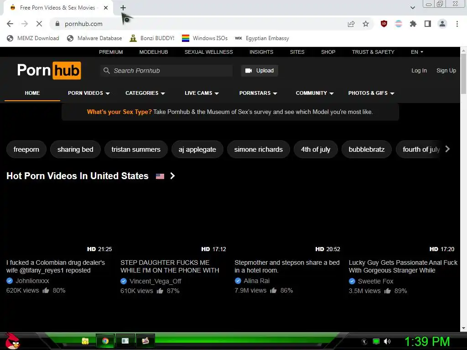Expand the CATEGORIES dropdown
The image size is (467, 350).
coord(145,93)
